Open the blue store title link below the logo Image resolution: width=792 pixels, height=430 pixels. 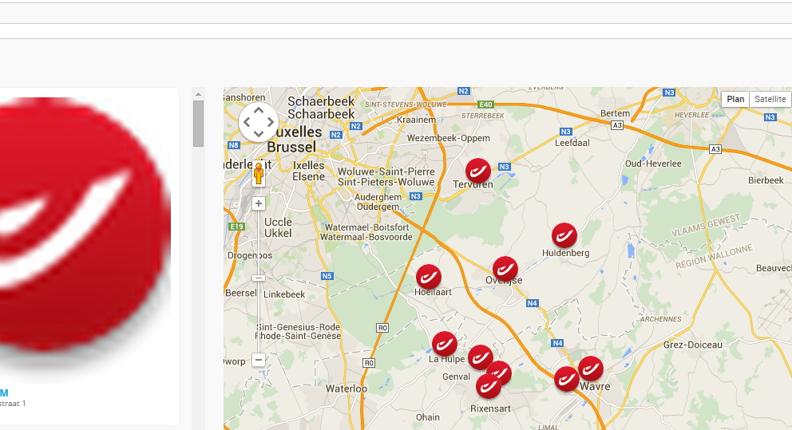coord(4,393)
